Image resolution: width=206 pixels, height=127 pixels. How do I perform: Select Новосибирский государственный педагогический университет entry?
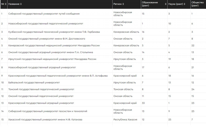tap(46, 24)
